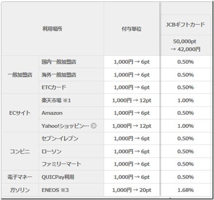Screen dimensions: 214x200
Task: Select the 国内一般加盟店 row label
Action: (x=59, y=62)
